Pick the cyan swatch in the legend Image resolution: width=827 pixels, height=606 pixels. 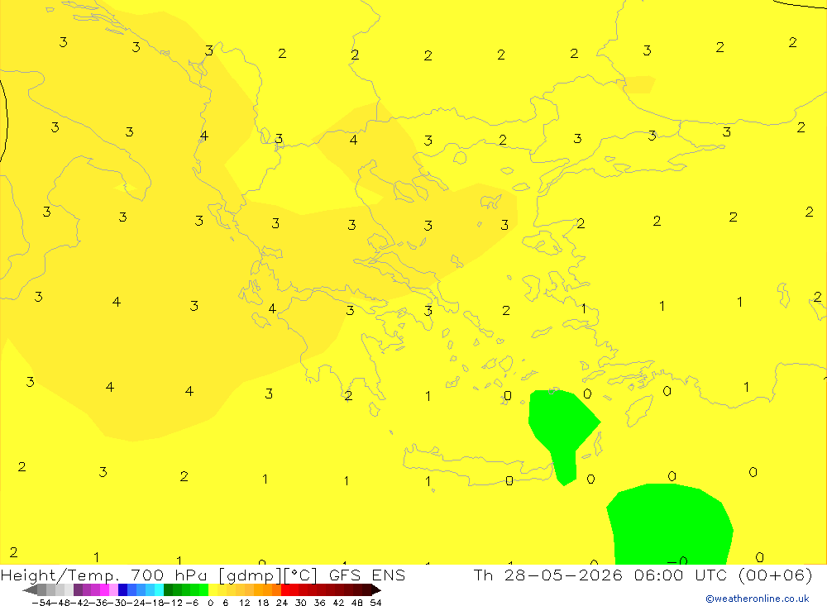click(x=159, y=590)
